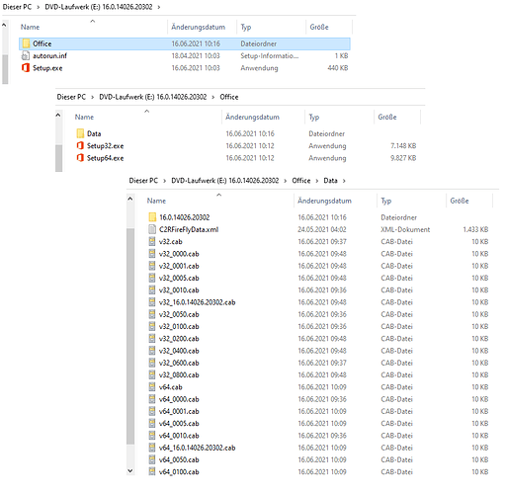The image size is (505, 494).
Task: Sort by Name column in the Data window
Action: [156, 201]
